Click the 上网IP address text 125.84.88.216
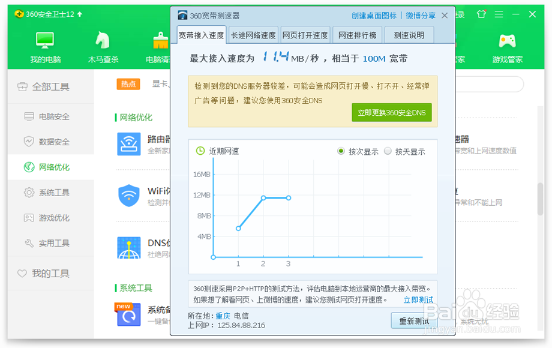 click(241, 325)
